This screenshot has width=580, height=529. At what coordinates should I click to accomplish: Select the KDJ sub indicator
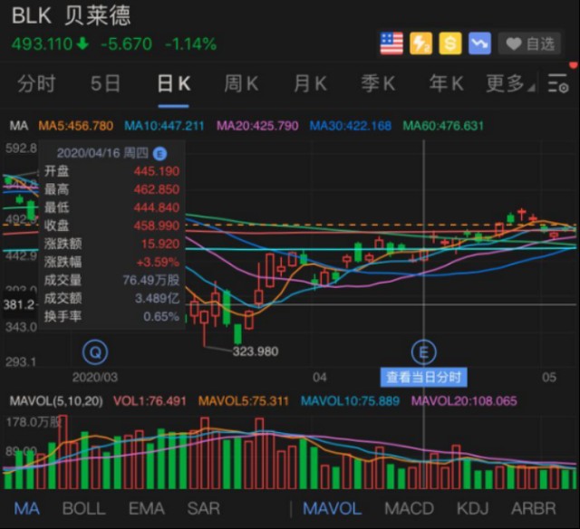473,509
